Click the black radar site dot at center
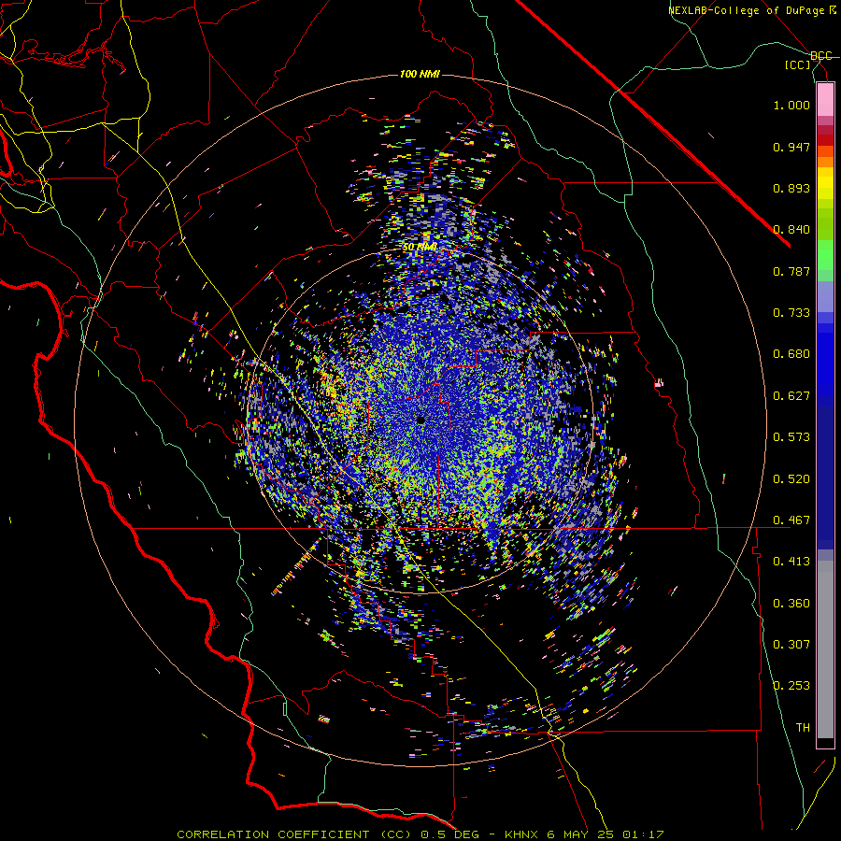The width and height of the screenshot is (841, 841). point(421,420)
